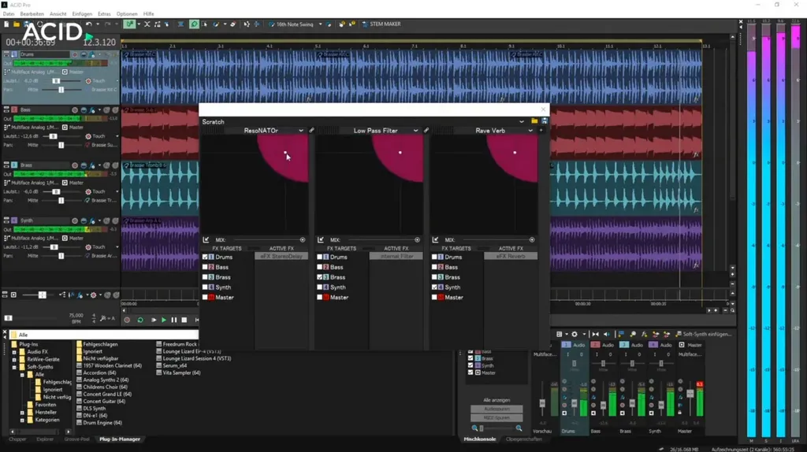Check Master target under Rave Verb

(434, 297)
